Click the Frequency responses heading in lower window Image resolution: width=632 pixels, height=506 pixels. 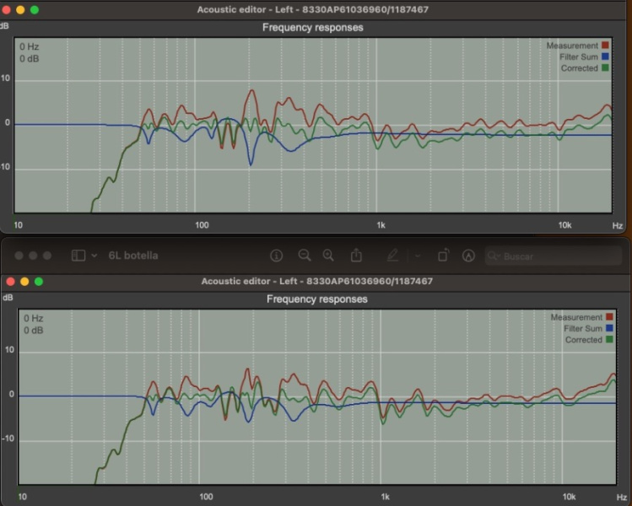point(316,299)
